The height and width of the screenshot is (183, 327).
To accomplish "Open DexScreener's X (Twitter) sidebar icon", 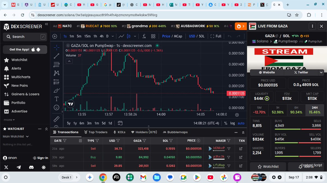I will pyautogui.click(x=6, y=168).
